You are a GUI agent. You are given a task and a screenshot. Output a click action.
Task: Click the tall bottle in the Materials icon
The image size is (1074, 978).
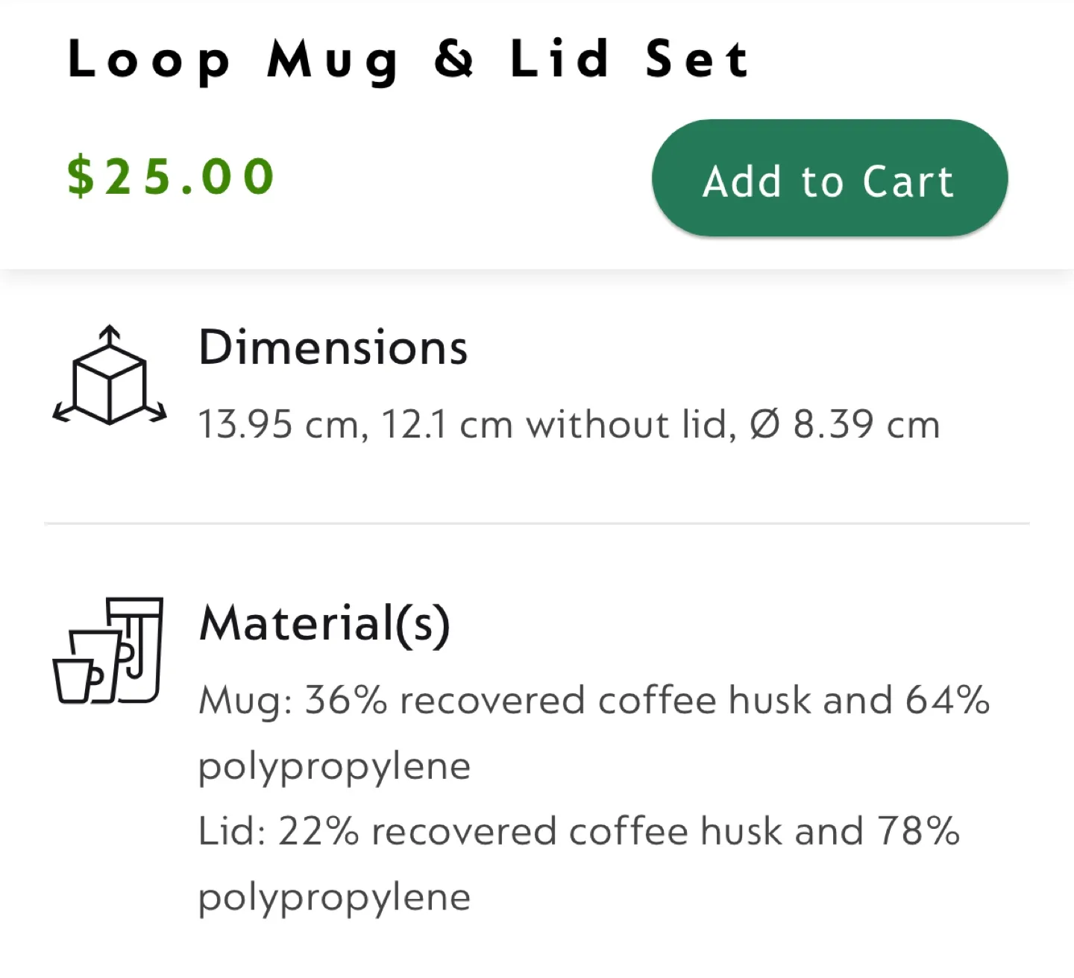point(136,649)
